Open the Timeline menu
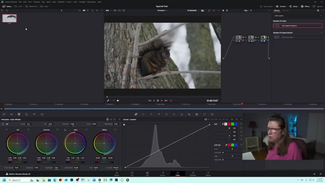 (37, 2)
